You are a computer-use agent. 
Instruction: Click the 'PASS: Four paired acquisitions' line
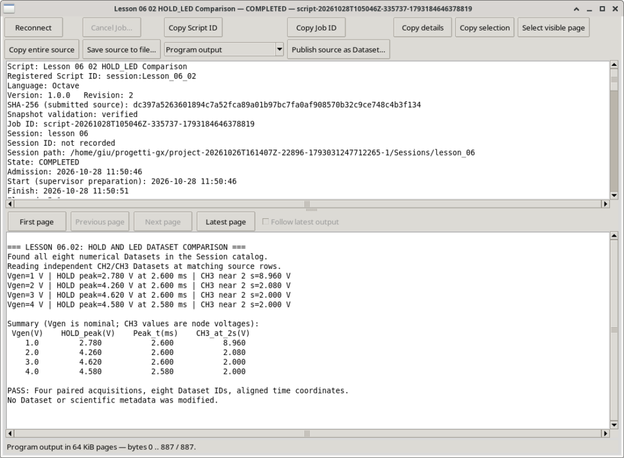178,391
